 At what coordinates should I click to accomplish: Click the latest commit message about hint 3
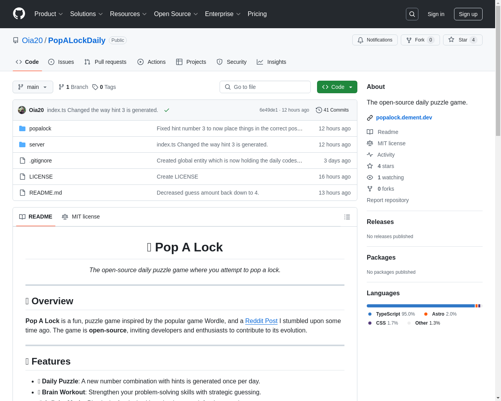tap(103, 110)
